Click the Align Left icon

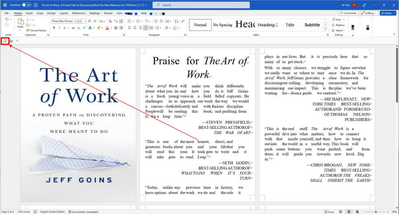tap(129, 28)
